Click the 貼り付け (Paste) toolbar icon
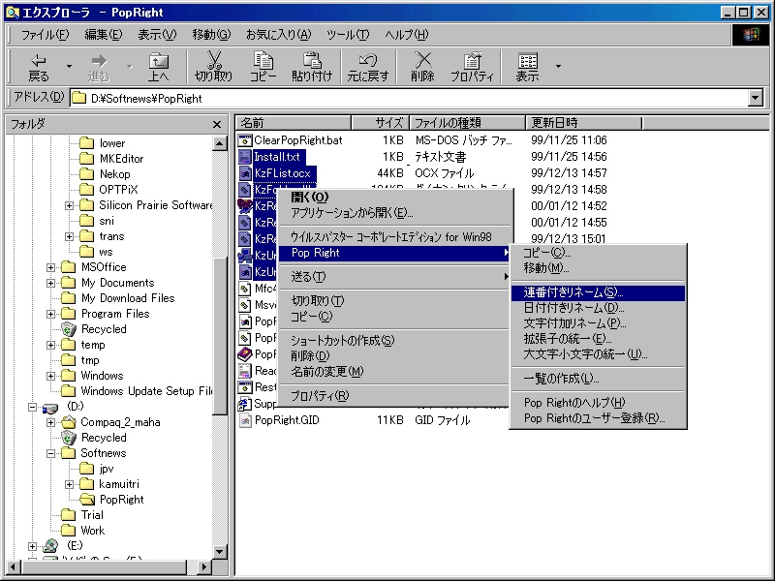The image size is (775, 581). pyautogui.click(x=312, y=65)
